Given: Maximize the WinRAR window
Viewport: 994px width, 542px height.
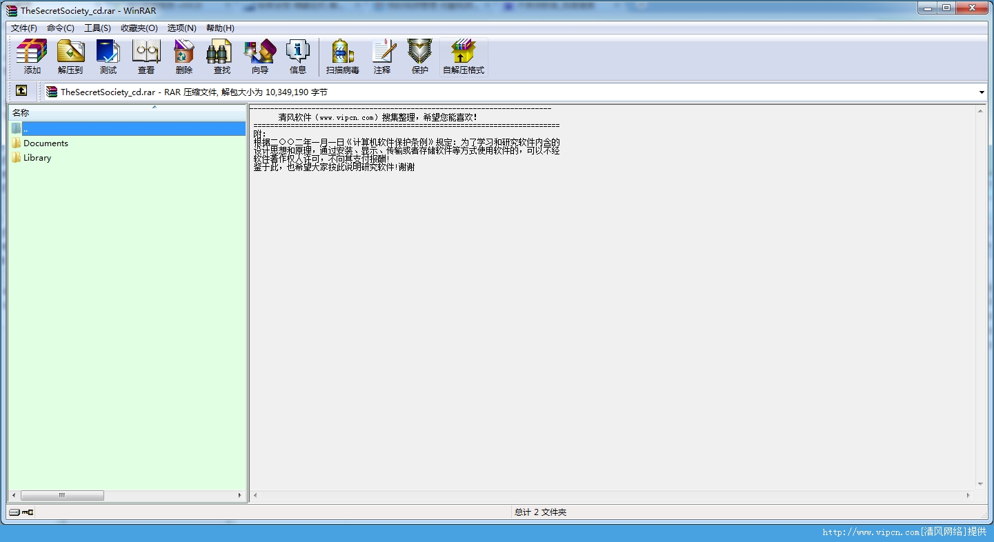Looking at the screenshot, I should click(946, 8).
